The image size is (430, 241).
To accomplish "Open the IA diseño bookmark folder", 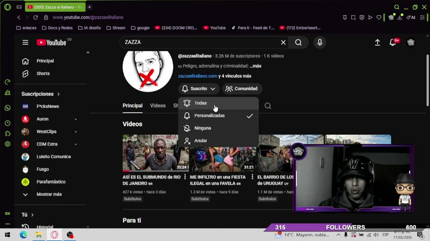I will point(89,28).
